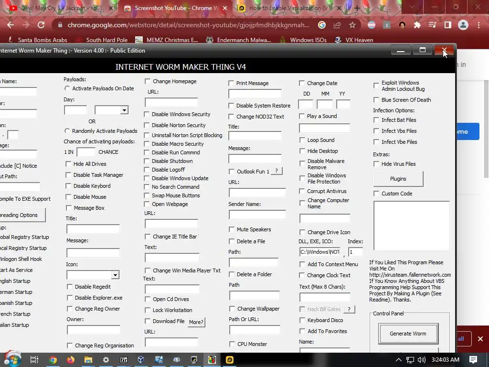Open the Chrome profile avatar
This screenshot has height=367, width=489.
pyautogui.click(x=463, y=25)
